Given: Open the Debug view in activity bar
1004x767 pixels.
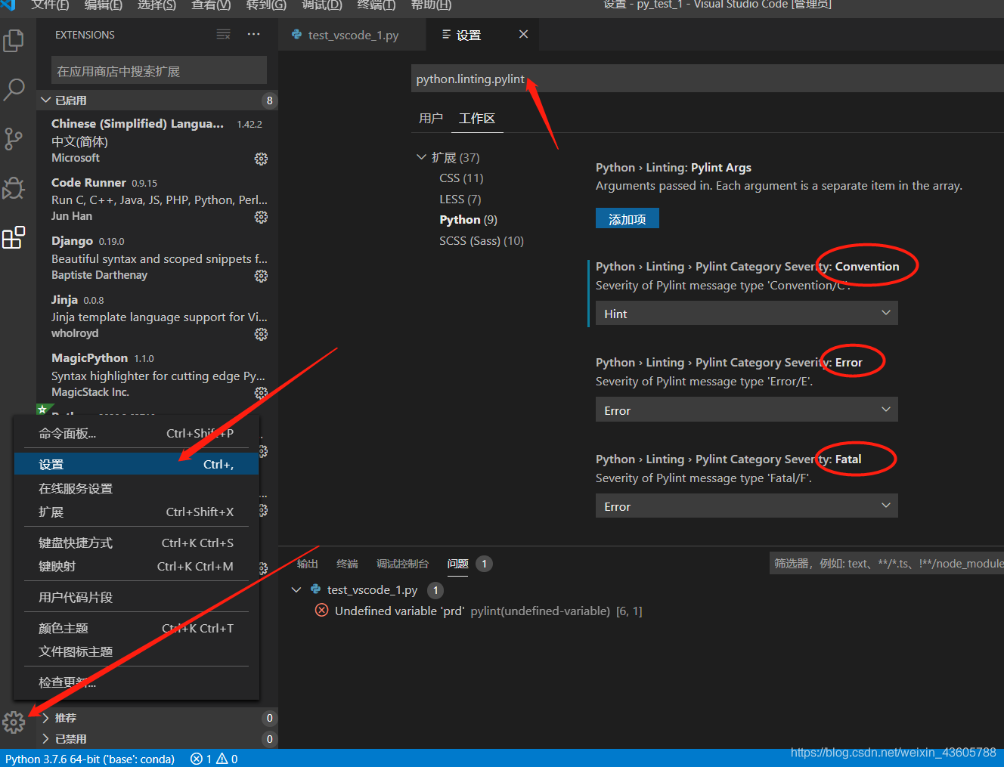Looking at the screenshot, I should click(14, 188).
